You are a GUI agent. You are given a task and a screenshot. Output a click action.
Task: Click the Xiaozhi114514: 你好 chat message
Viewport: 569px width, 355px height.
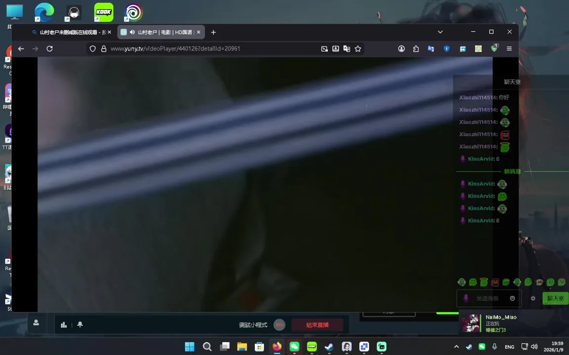pyautogui.click(x=484, y=98)
